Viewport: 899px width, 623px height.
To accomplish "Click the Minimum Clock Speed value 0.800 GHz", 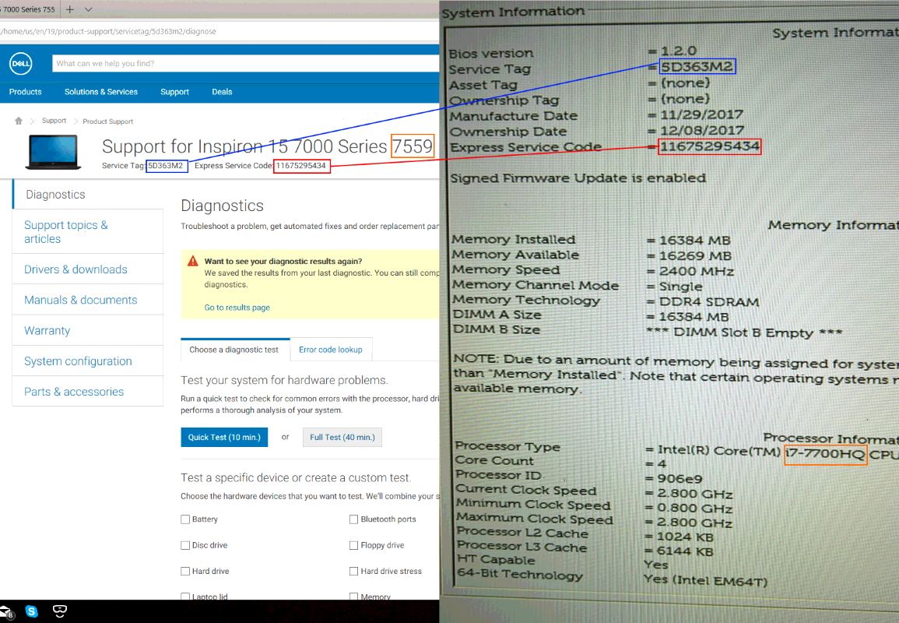I will [x=694, y=509].
